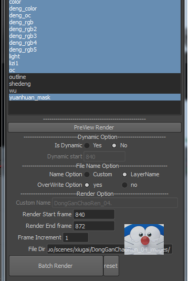The height and width of the screenshot is (281, 190).
Task: Set OverWrite Option to yes
Action: click(87, 185)
